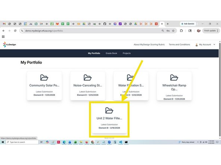Image resolution: width=221 pixels, height=165 pixels.
Task: Open the apps grid in bookmarks bar
Action: (x=3, y=37)
